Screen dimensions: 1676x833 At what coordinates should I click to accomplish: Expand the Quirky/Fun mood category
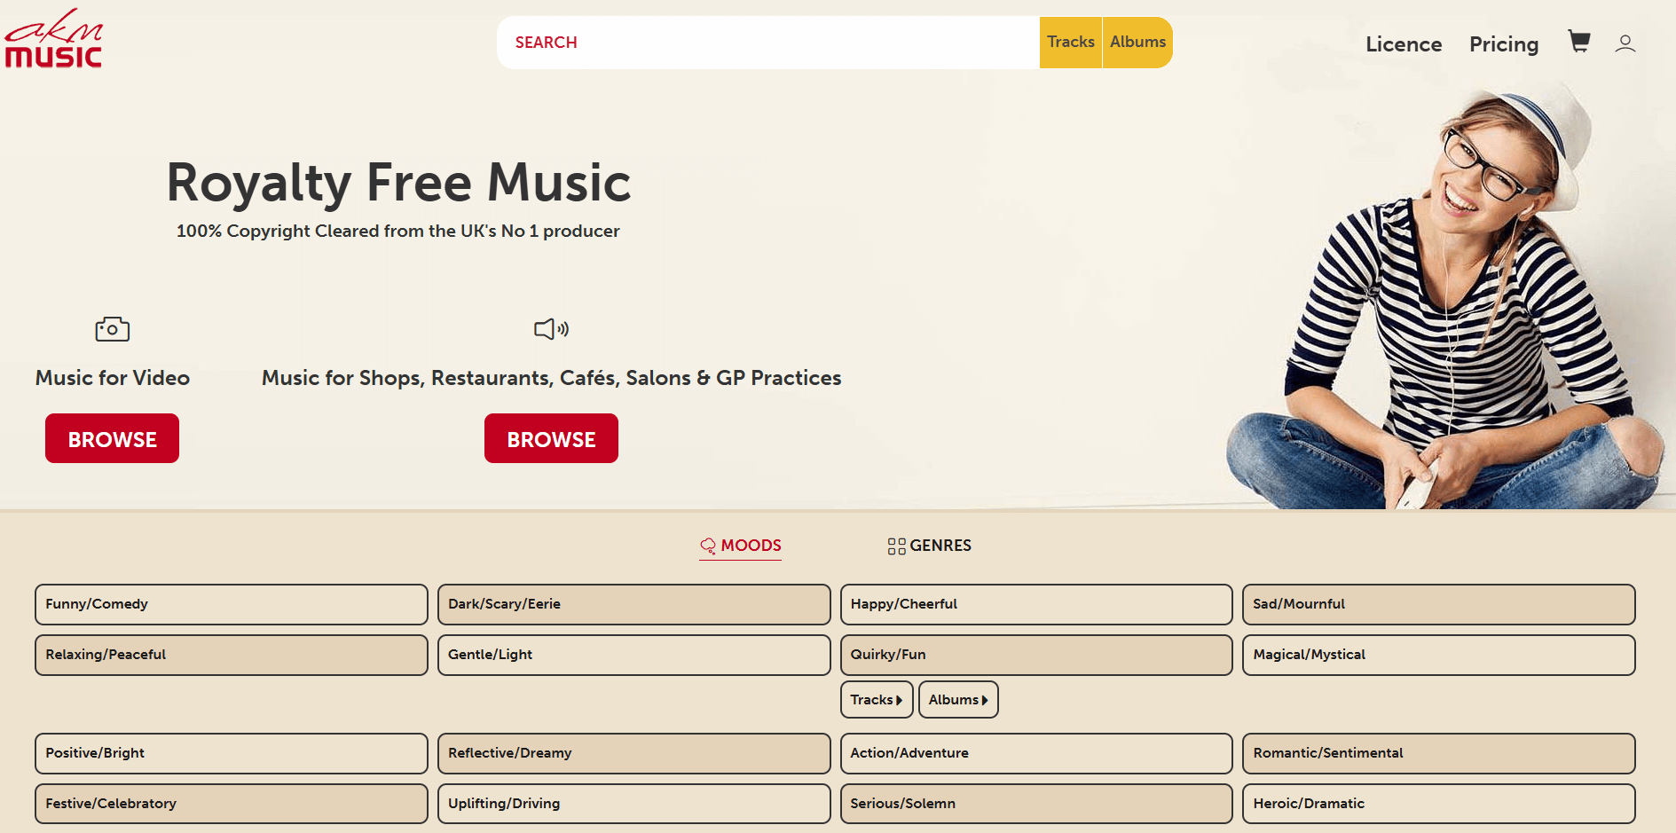point(1035,655)
